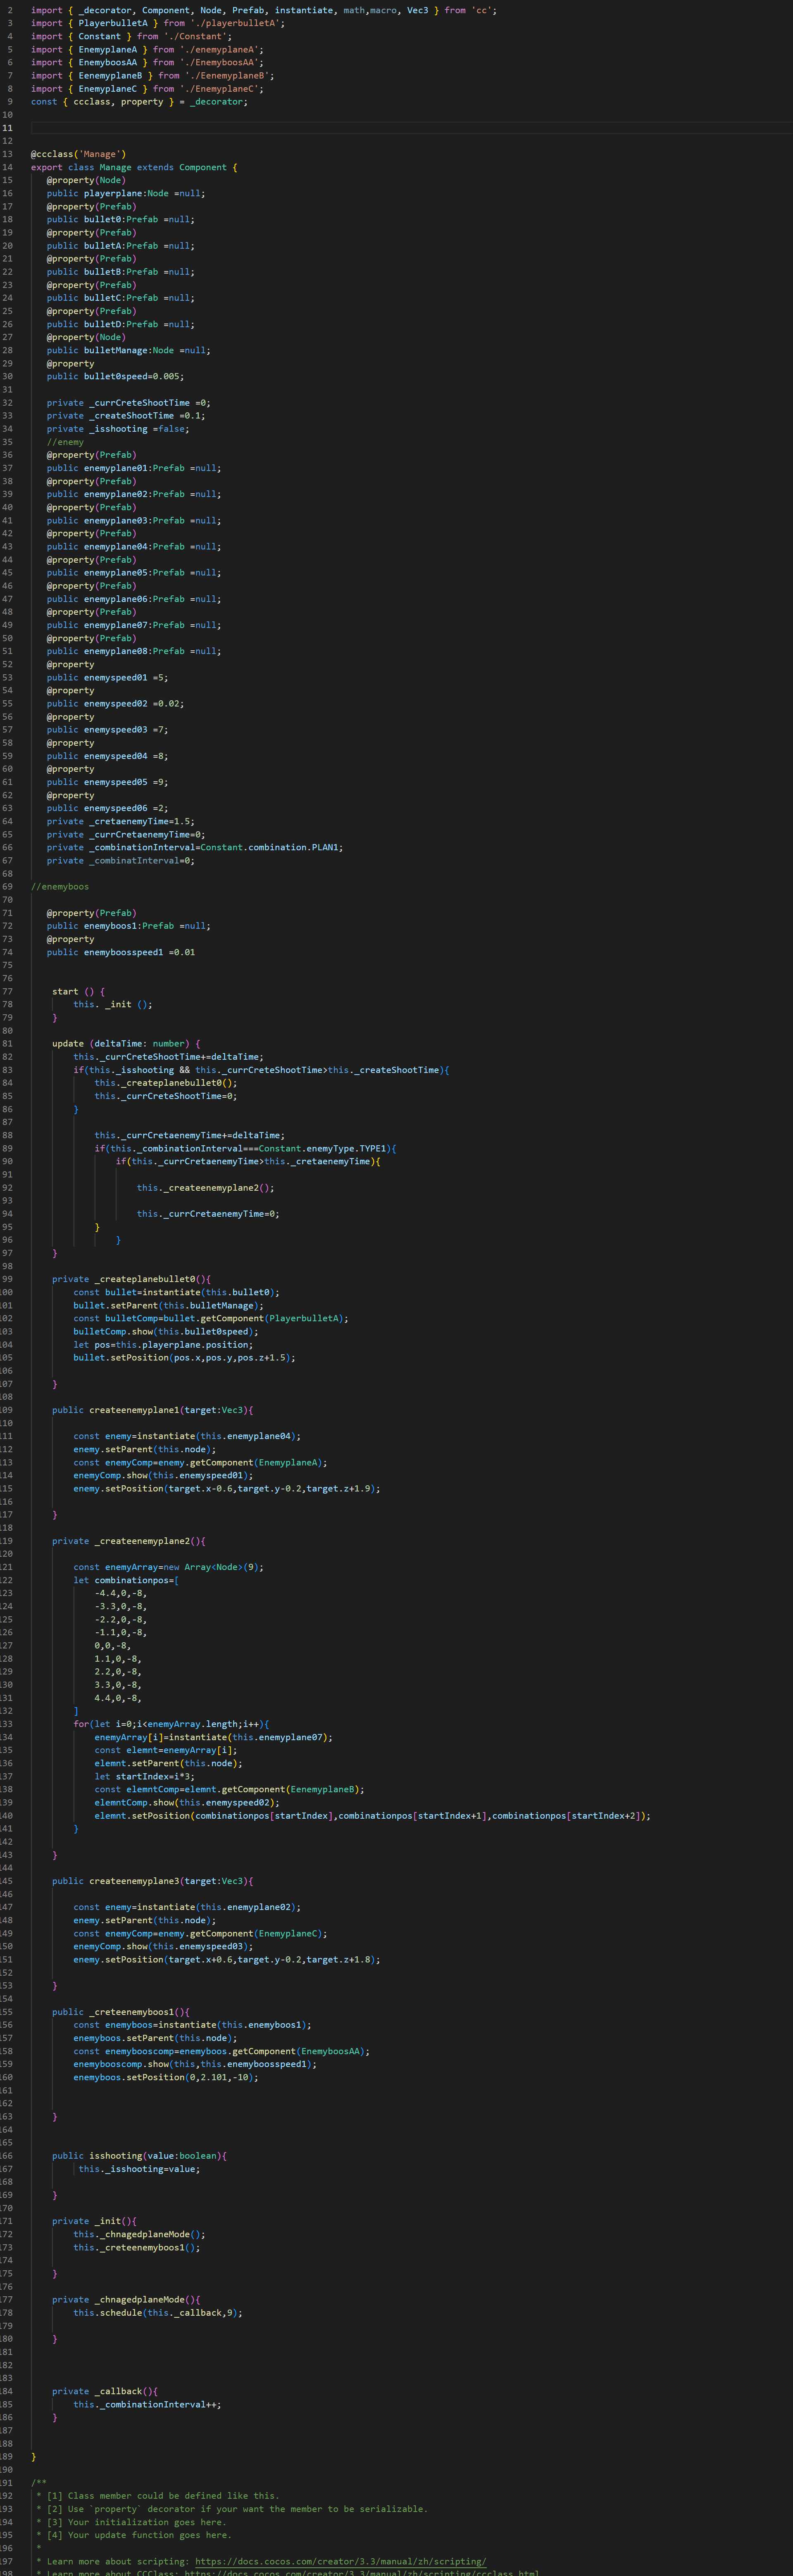793x2576 pixels.
Task: Click the "import { EenemyplaneB }" import line
Action: coord(153,75)
